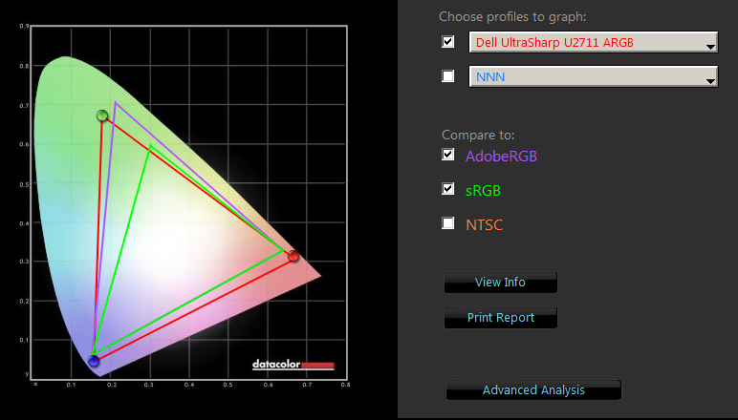
Task: Click the NTSC label
Action: point(485,225)
